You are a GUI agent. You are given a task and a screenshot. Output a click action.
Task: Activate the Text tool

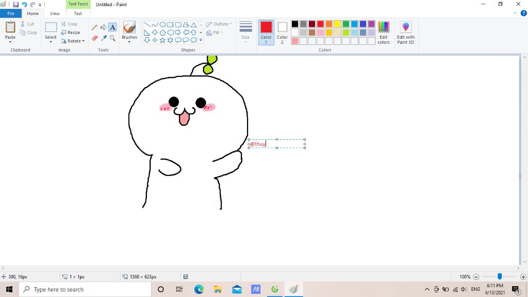coord(112,27)
